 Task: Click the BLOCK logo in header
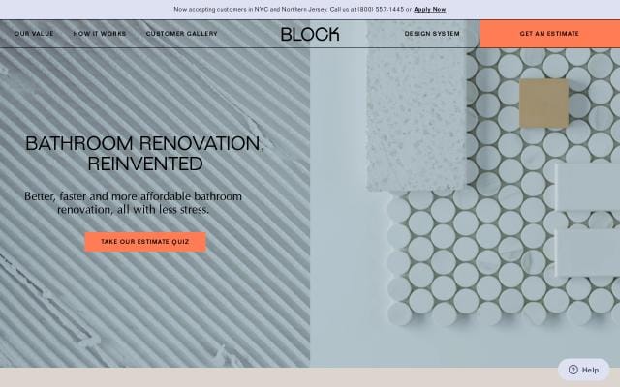click(310, 34)
